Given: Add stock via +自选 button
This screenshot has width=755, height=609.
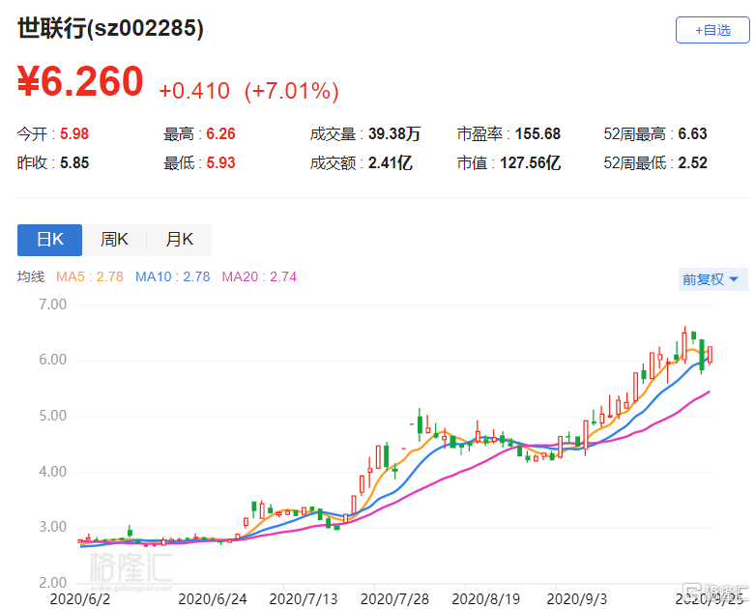Looking at the screenshot, I should (x=712, y=30).
